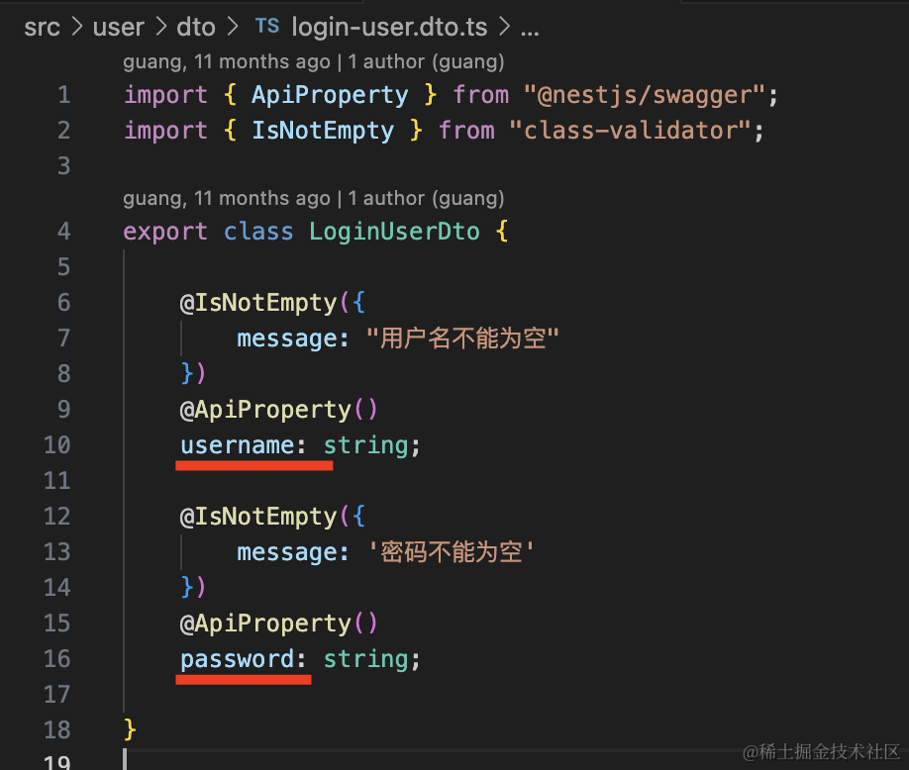Click 'IsNotEmpty' in the second import
The height and width of the screenshot is (770, 909).
323,131
